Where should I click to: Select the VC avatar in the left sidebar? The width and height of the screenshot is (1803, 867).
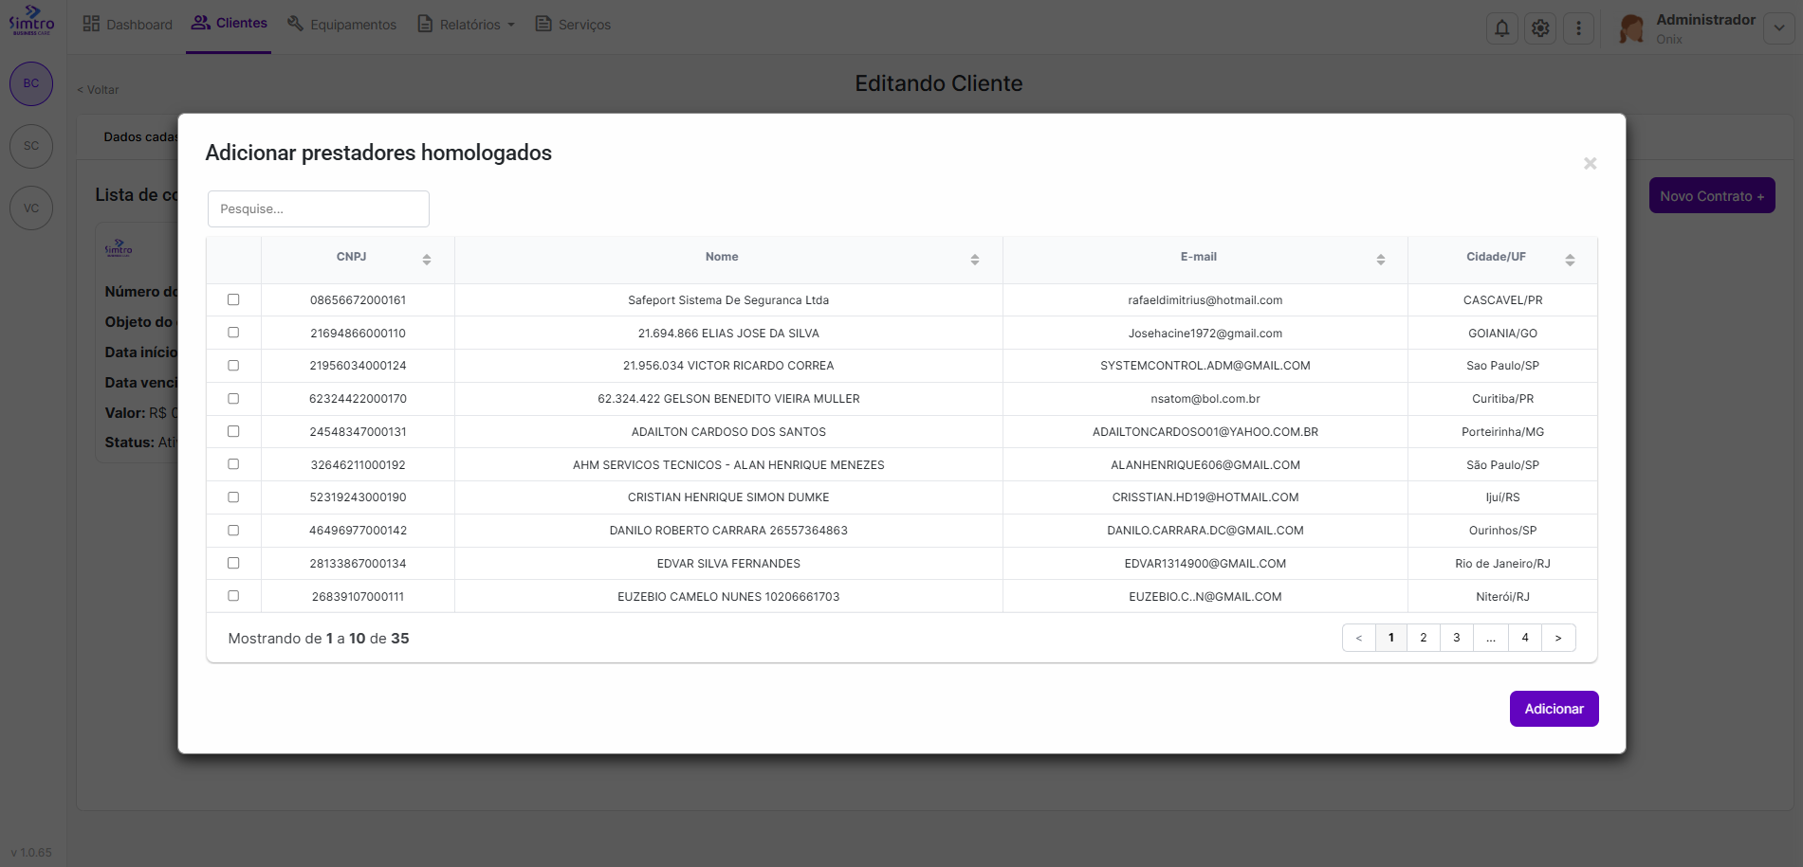click(31, 208)
